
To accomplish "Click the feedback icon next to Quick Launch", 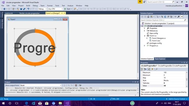I will pyautogui.click(x=145, y=2).
